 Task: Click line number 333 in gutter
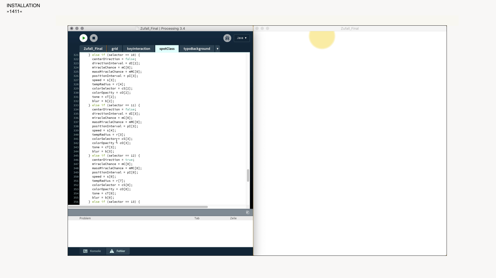(x=76, y=105)
